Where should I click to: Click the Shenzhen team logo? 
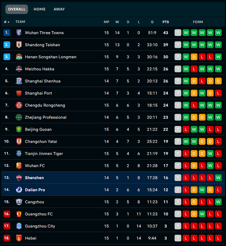[19, 177]
